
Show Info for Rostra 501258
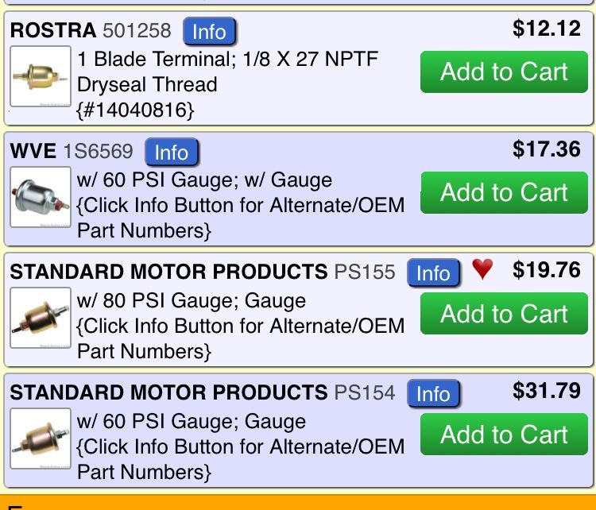pos(210,32)
